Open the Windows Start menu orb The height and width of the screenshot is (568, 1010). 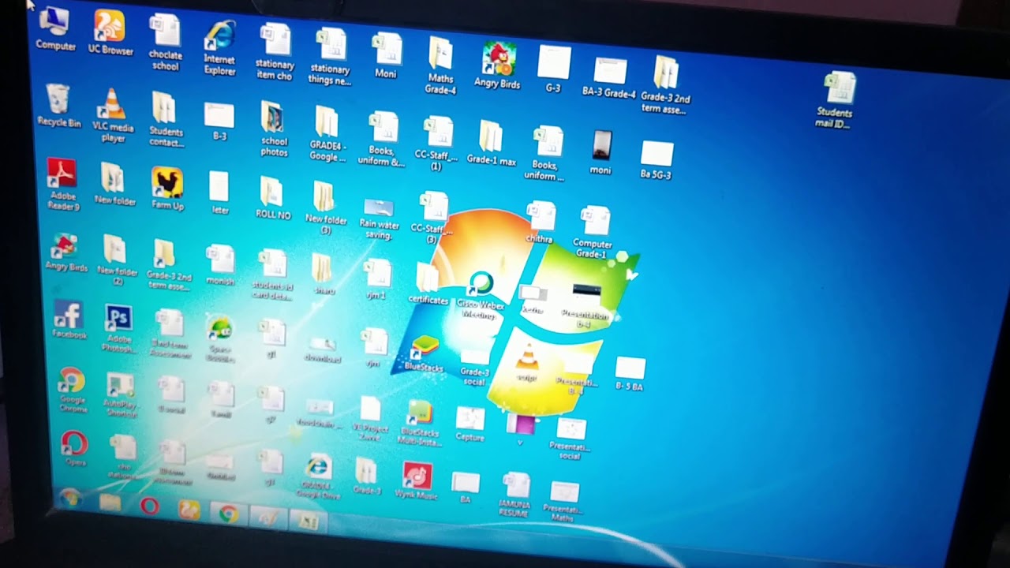70,499
